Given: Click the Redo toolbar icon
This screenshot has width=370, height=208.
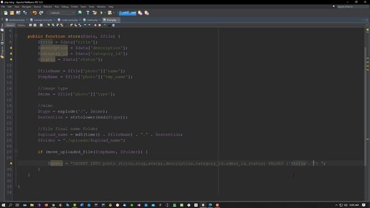Looking at the screenshot, I should pos(41,13).
